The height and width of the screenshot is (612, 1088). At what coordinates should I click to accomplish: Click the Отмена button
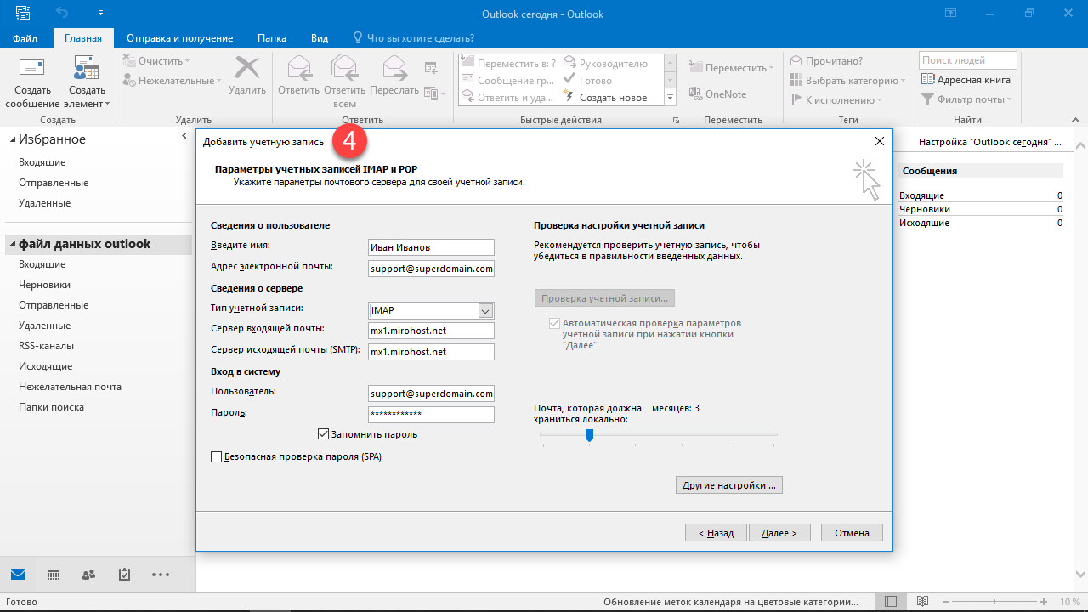(x=852, y=533)
